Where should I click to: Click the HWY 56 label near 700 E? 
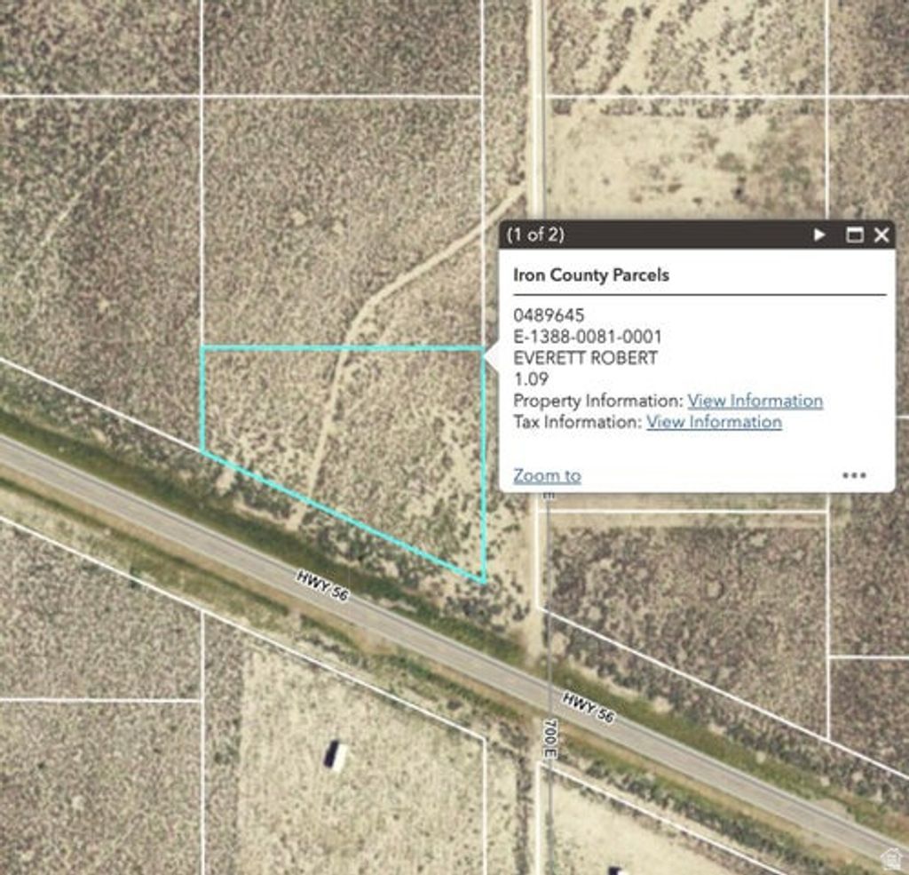point(588,707)
